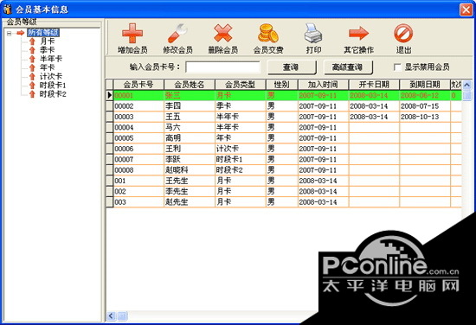Click member name 马六
This screenshot has height=325, width=476.
point(173,127)
